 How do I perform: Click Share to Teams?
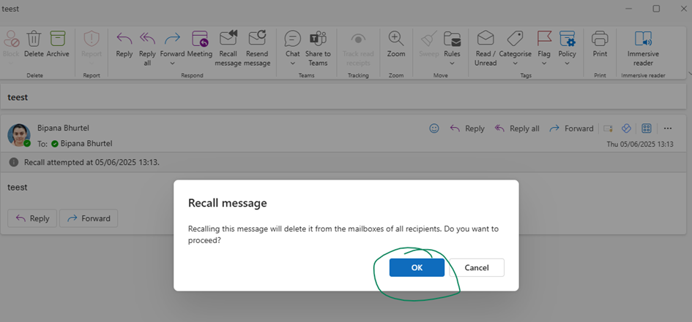click(x=318, y=48)
